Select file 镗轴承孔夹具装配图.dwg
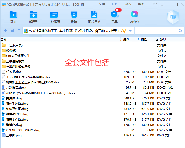The image size is (185, 148). tap(21, 130)
